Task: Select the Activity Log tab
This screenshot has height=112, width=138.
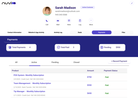Action: click(x=58, y=32)
